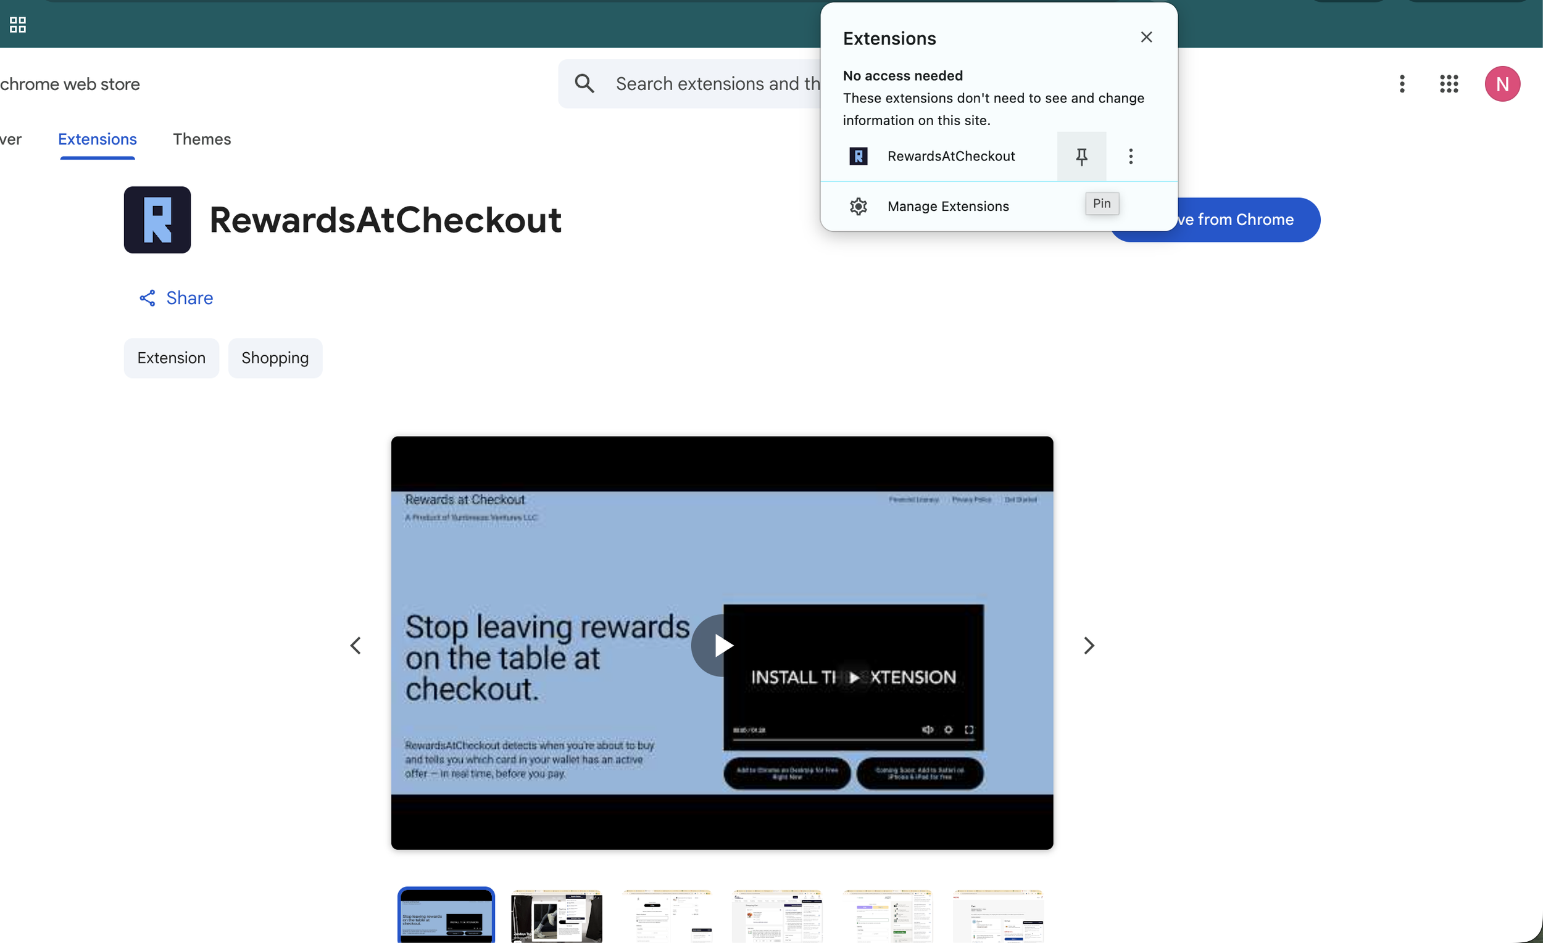The image size is (1543, 943).
Task: Switch to the Themes tab
Action: (202, 139)
